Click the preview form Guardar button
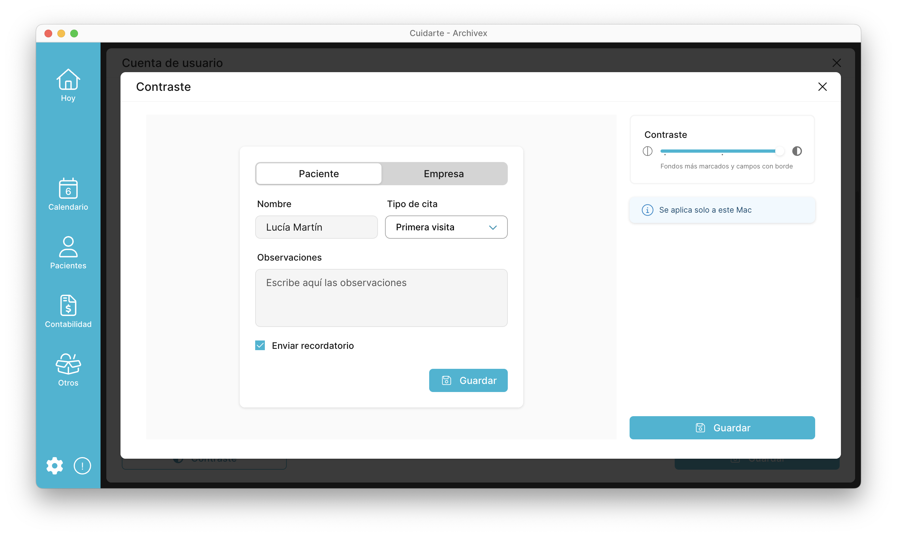 coord(468,380)
